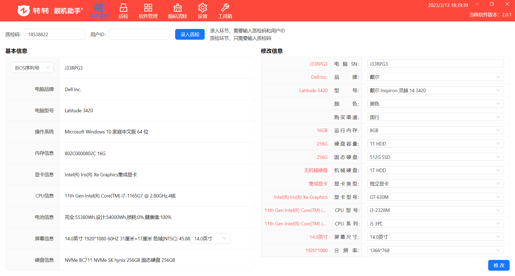This screenshot has width=515, height=276.
Task: Click the 录入质检 button
Action: [190, 34]
